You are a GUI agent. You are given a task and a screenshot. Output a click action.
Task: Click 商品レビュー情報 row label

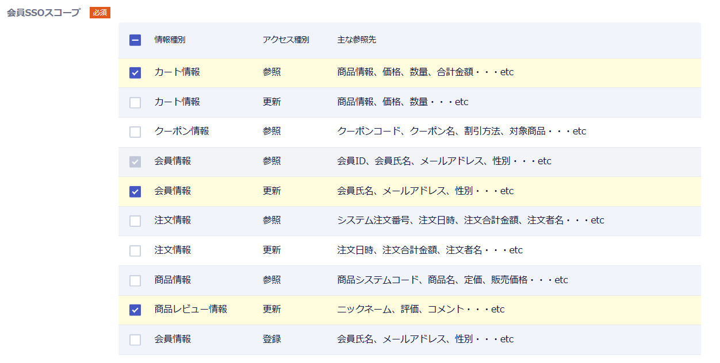point(191,310)
